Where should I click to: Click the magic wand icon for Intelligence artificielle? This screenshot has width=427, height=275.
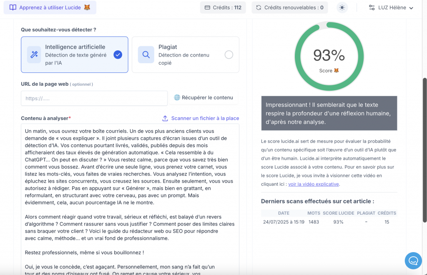coord(34,55)
